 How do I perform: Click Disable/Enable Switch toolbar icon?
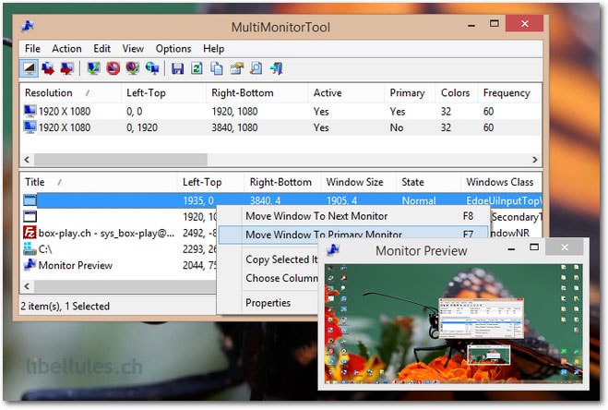[132, 68]
